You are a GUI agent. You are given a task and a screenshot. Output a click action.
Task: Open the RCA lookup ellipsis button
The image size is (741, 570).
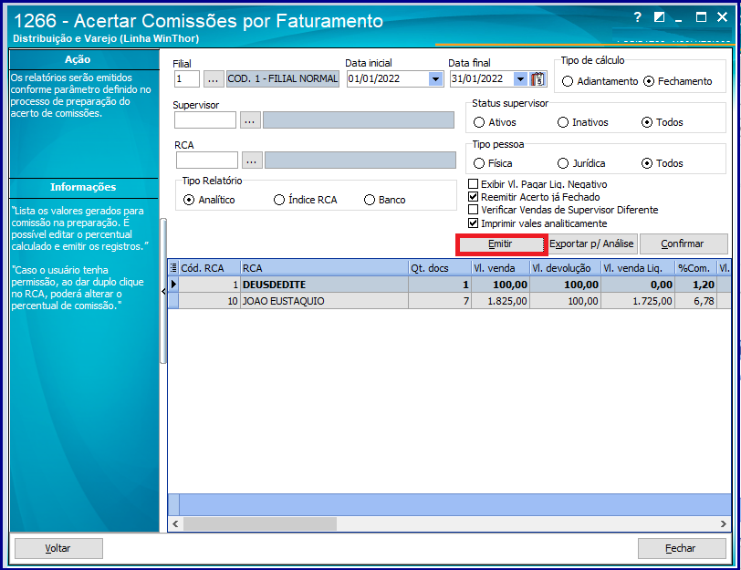(252, 161)
